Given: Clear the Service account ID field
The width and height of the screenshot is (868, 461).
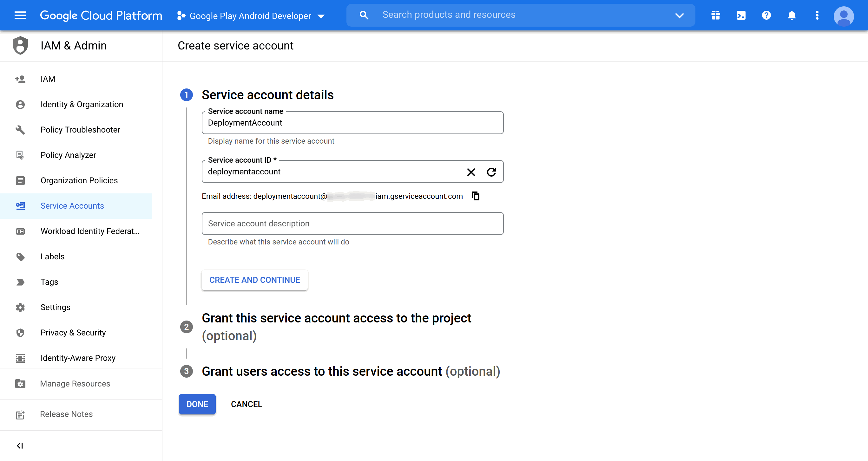Looking at the screenshot, I should click(x=471, y=172).
